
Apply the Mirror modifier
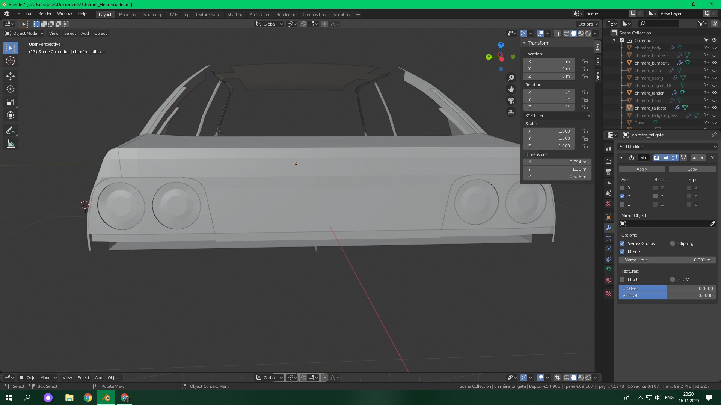coord(642,169)
